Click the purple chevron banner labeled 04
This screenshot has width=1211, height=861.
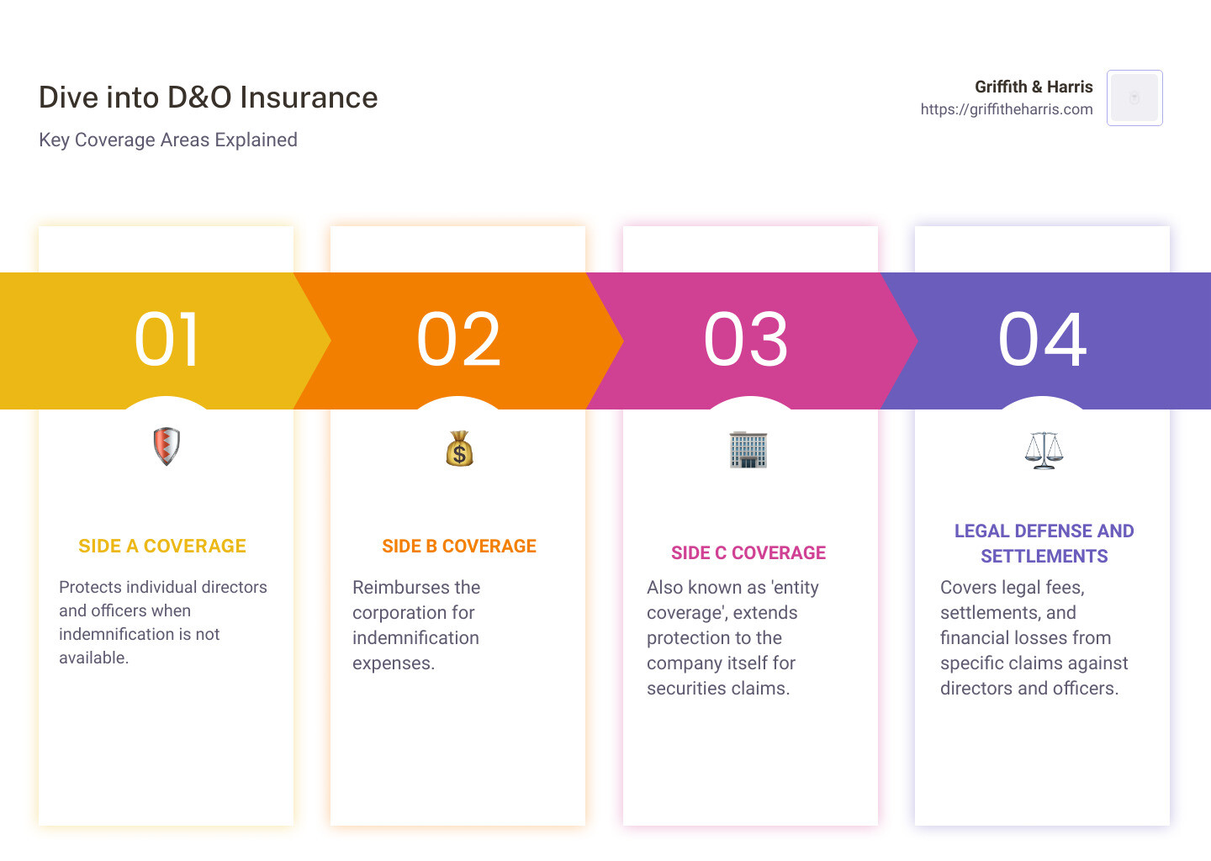(1043, 340)
